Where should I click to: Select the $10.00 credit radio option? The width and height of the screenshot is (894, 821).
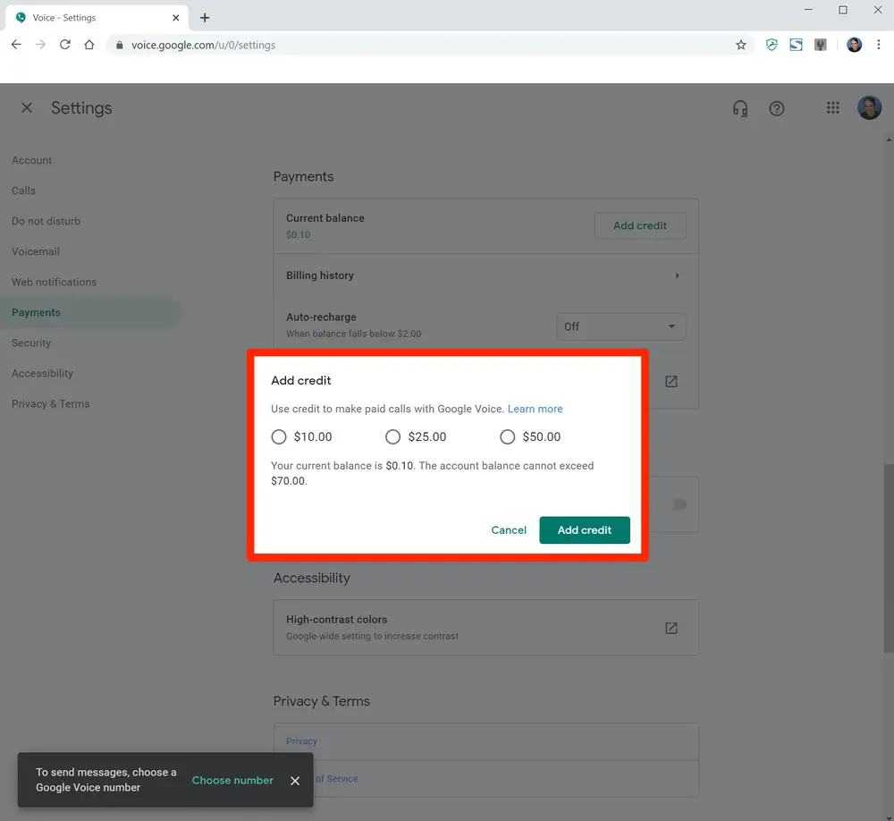[278, 437]
